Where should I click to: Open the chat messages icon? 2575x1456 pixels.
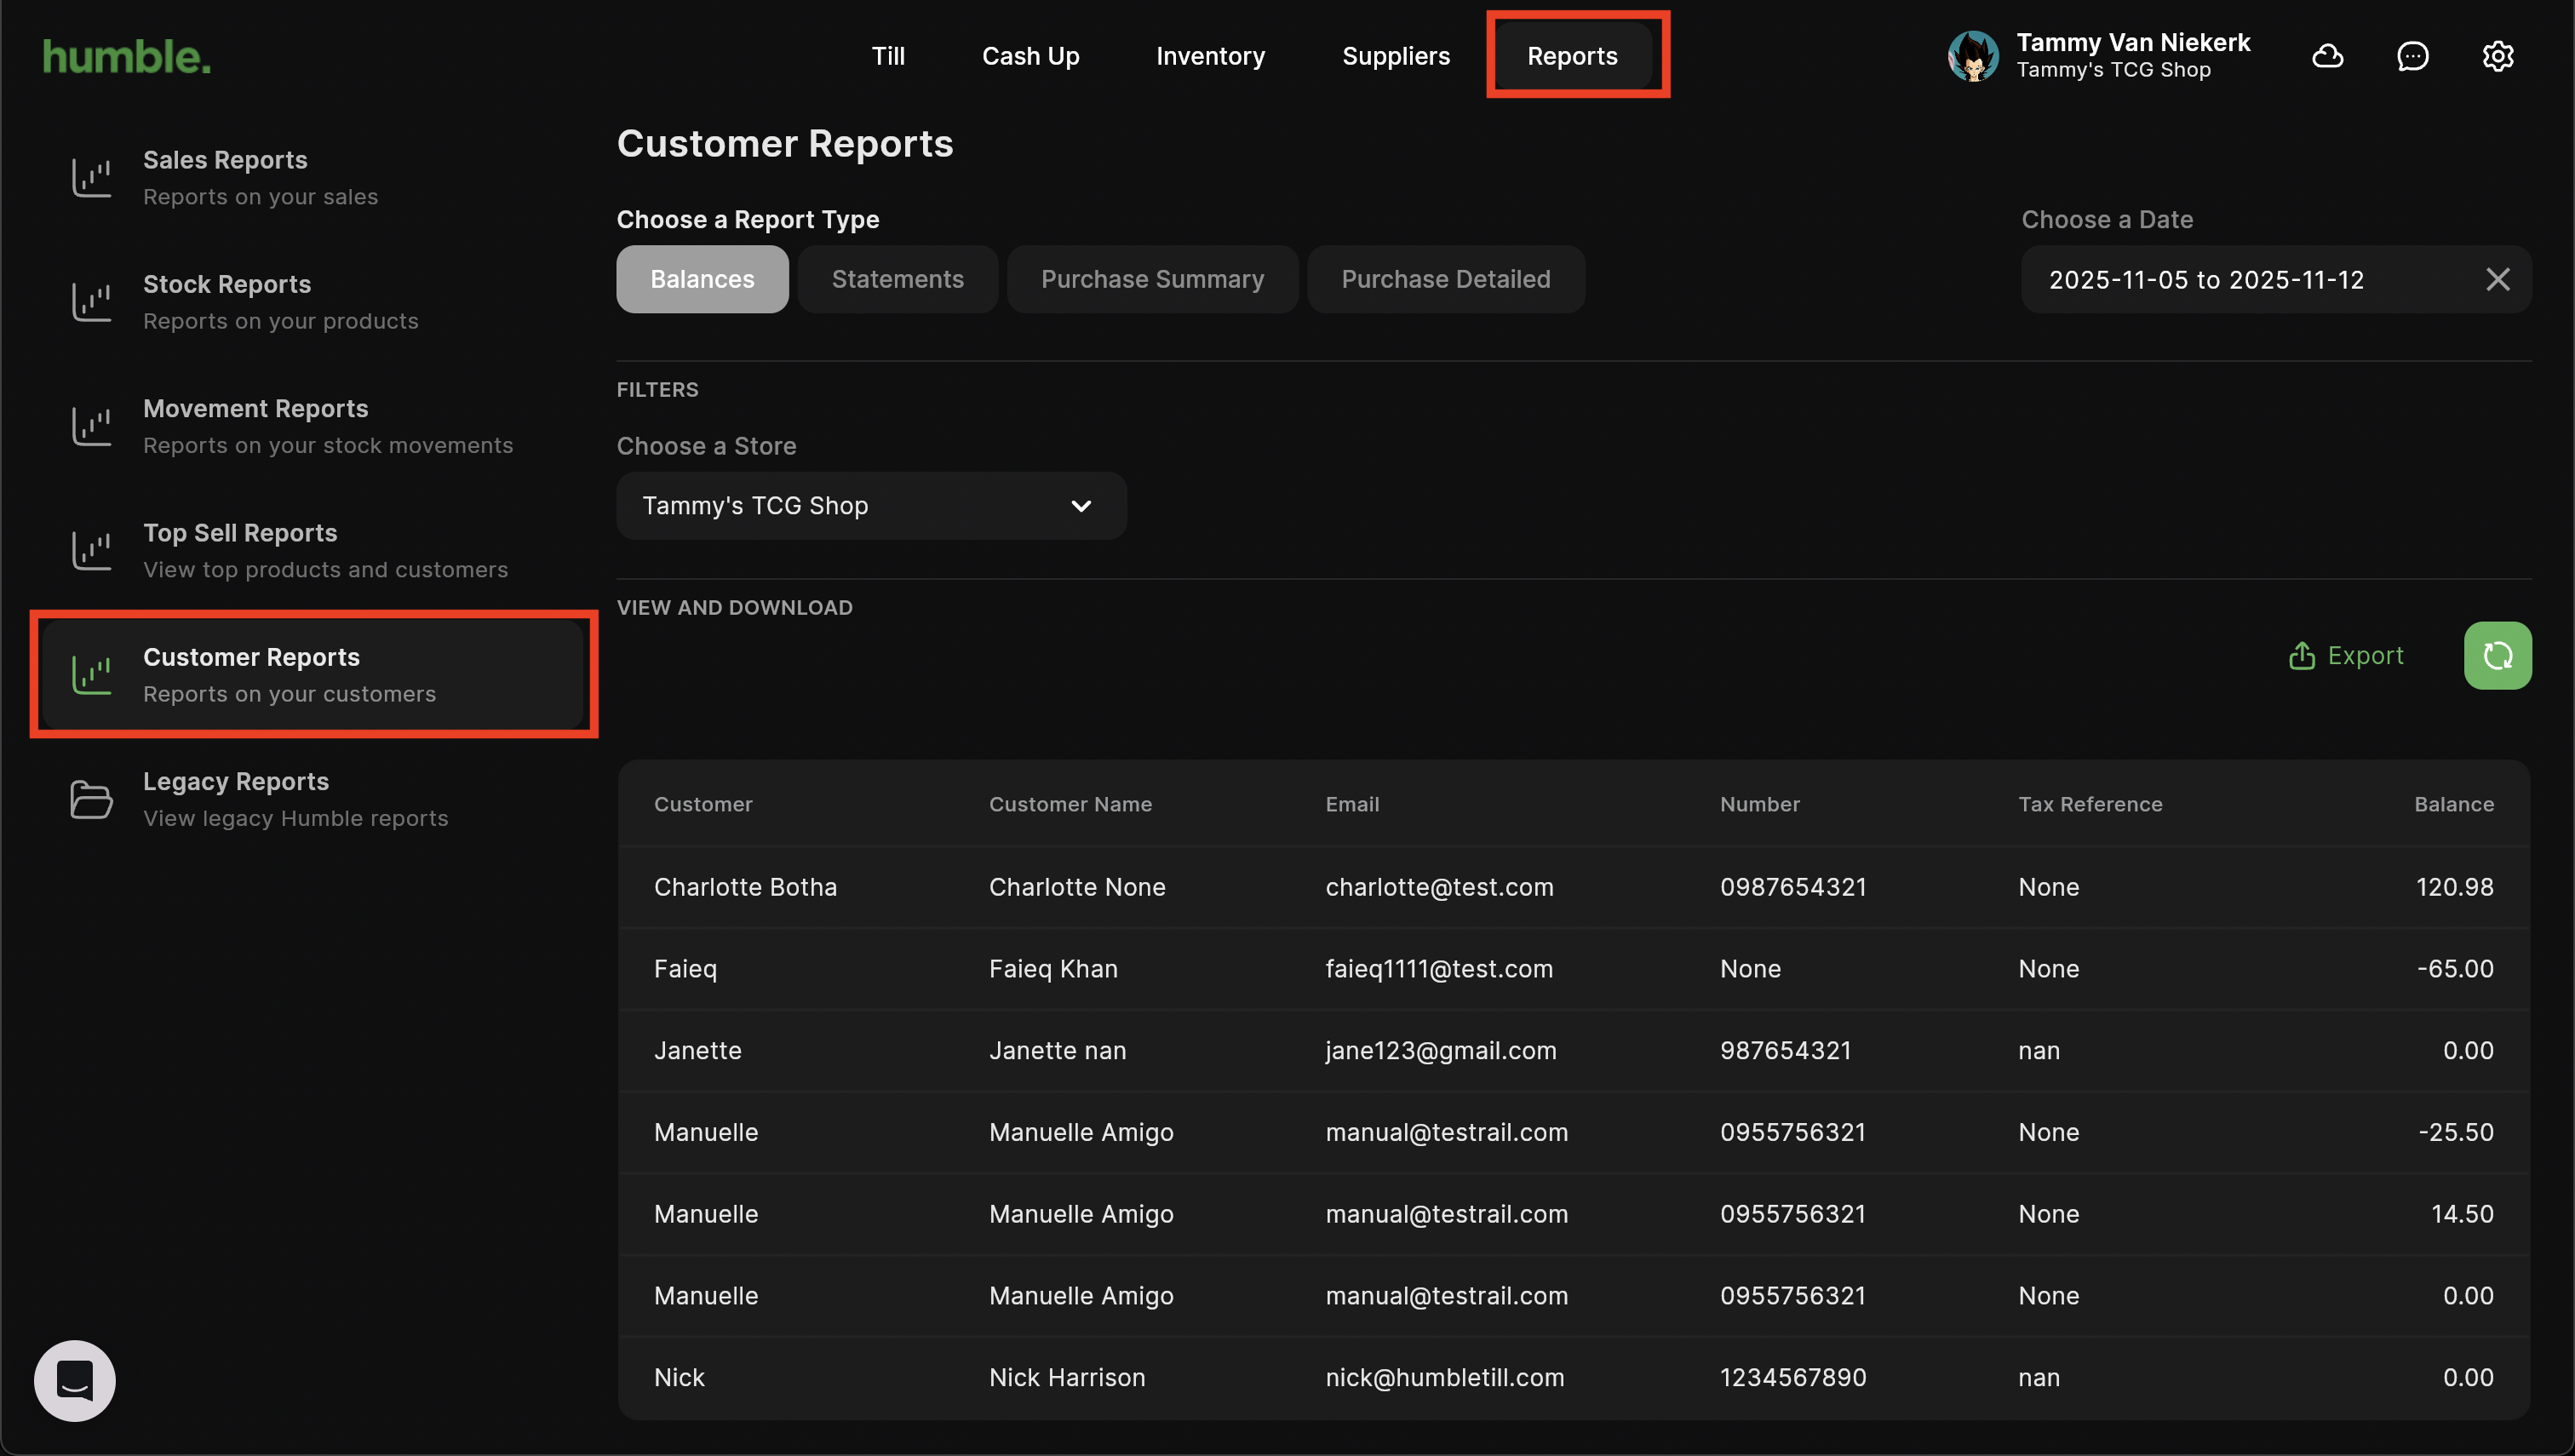tap(2412, 56)
